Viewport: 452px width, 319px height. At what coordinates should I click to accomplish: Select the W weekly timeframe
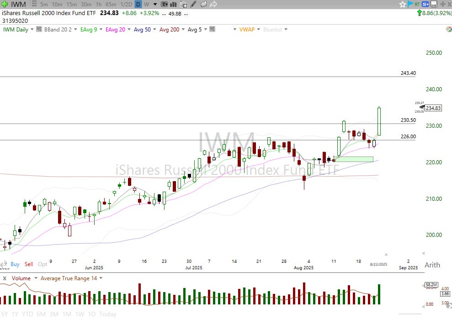146,4
